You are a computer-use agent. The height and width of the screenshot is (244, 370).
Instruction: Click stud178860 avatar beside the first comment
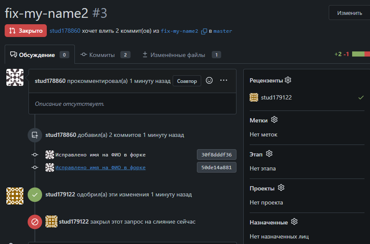15,77
